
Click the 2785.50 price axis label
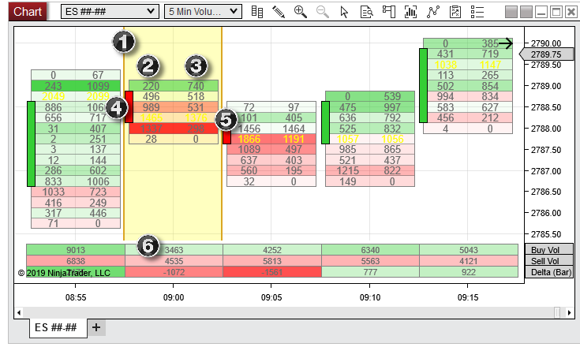(x=546, y=234)
